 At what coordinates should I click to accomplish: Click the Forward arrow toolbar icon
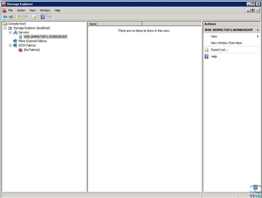pyautogui.click(x=11, y=17)
